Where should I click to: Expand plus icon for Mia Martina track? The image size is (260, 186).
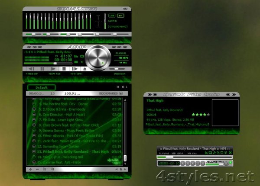pyautogui.click(x=34, y=104)
